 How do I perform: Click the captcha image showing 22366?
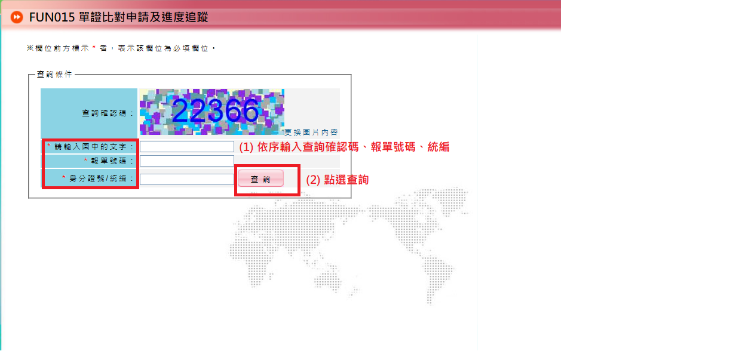coord(212,112)
